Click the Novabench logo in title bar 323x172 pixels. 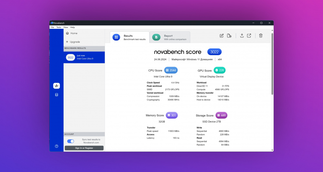pos(52,23)
